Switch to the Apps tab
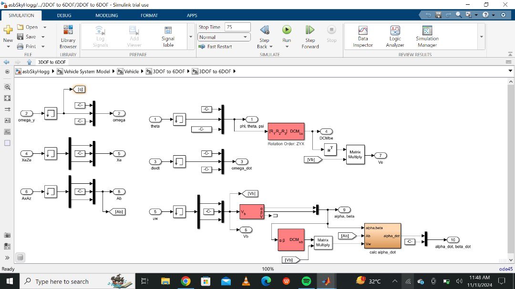 [192, 15]
